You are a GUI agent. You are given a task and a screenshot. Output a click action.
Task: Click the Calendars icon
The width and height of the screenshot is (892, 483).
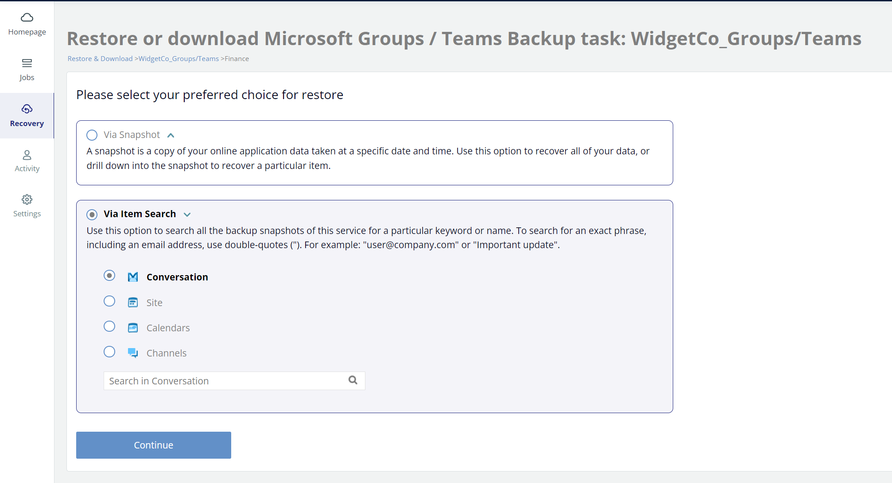click(133, 328)
